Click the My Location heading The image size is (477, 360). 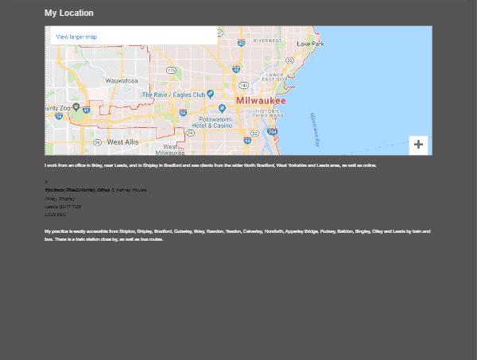pos(69,13)
